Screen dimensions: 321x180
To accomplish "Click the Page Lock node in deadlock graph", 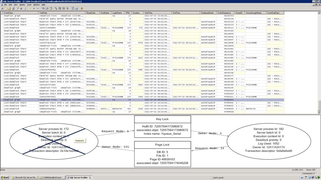I will click(x=163, y=154).
